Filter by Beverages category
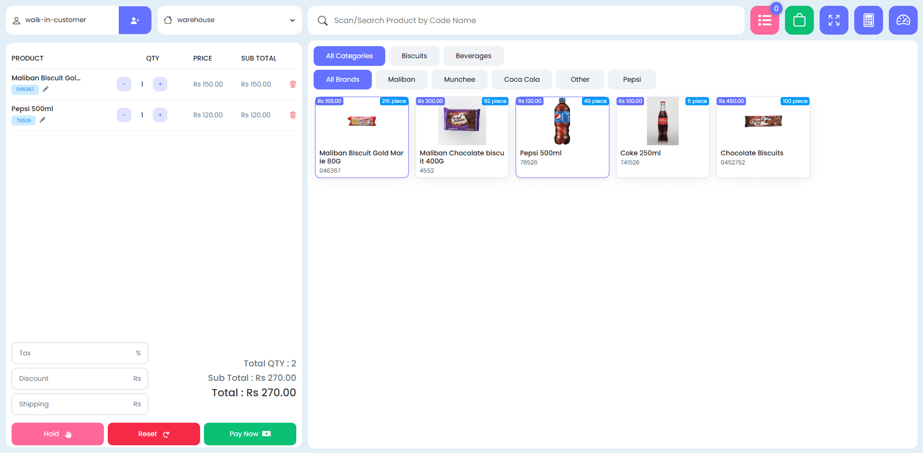Viewport: 923px width, 453px height. point(473,56)
